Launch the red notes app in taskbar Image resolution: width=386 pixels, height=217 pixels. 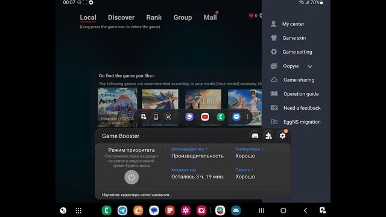pos(170,210)
